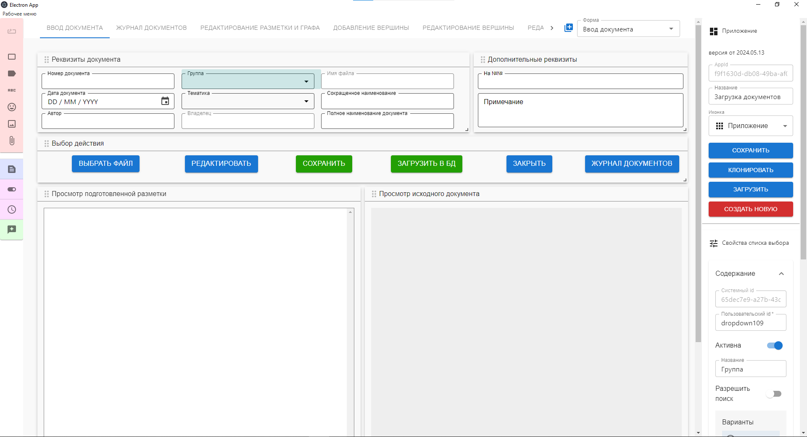Open the Форма selector showing Ввод документа
The height and width of the screenshot is (437, 807).
click(x=628, y=29)
